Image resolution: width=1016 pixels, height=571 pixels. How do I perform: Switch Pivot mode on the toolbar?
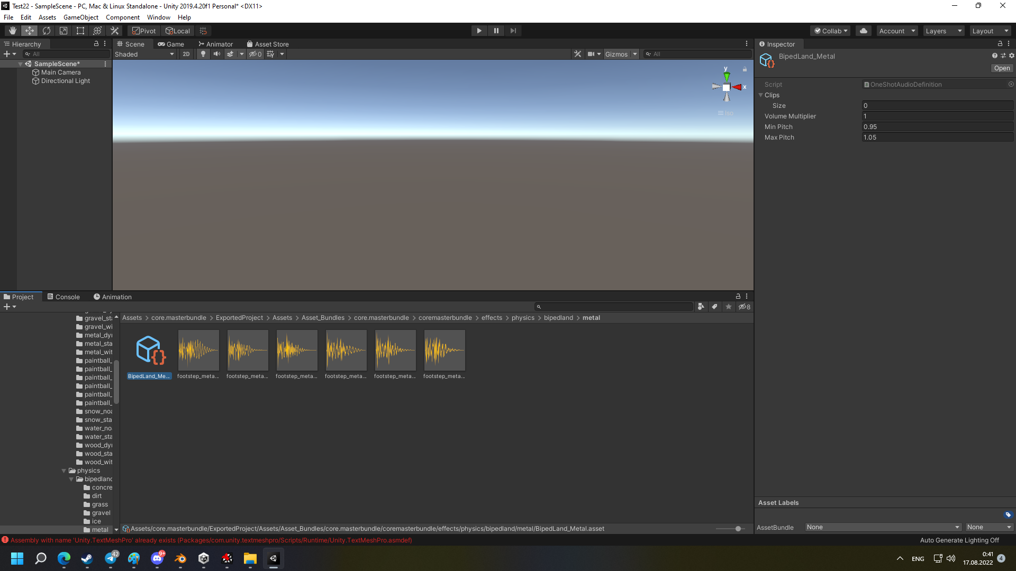[143, 30]
